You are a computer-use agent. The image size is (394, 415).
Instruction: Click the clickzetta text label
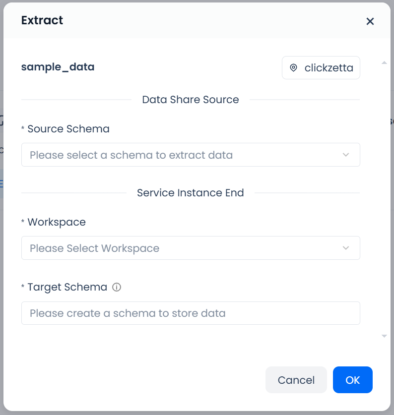328,68
